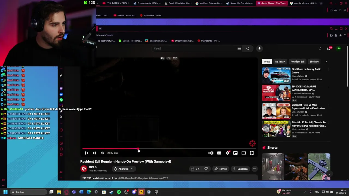Show more filter chips arrow
Screen dimensions: 349x196
pos(326,62)
